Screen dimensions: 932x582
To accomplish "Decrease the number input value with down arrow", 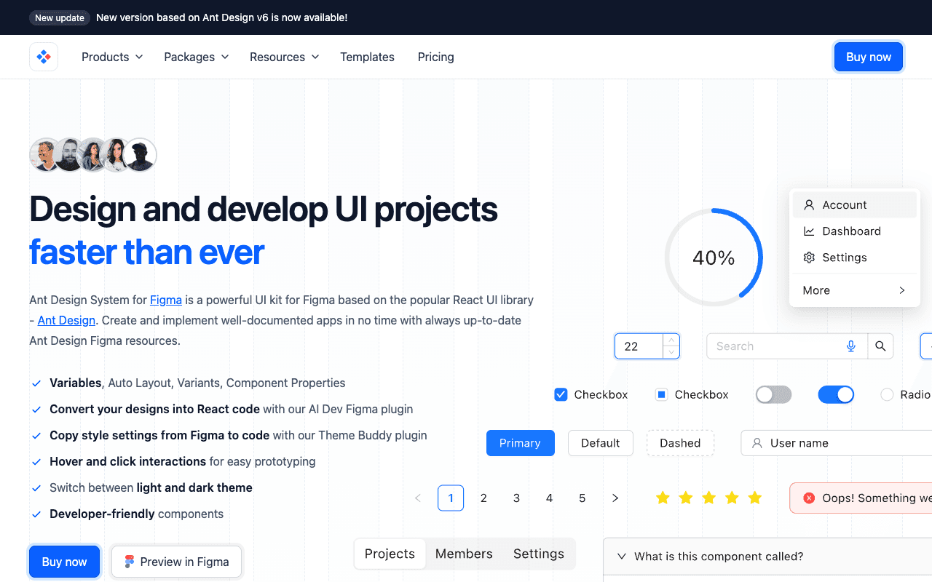I will [671, 352].
